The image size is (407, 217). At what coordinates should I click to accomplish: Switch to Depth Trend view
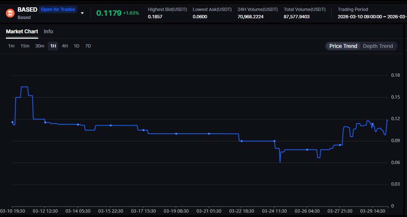(378, 46)
